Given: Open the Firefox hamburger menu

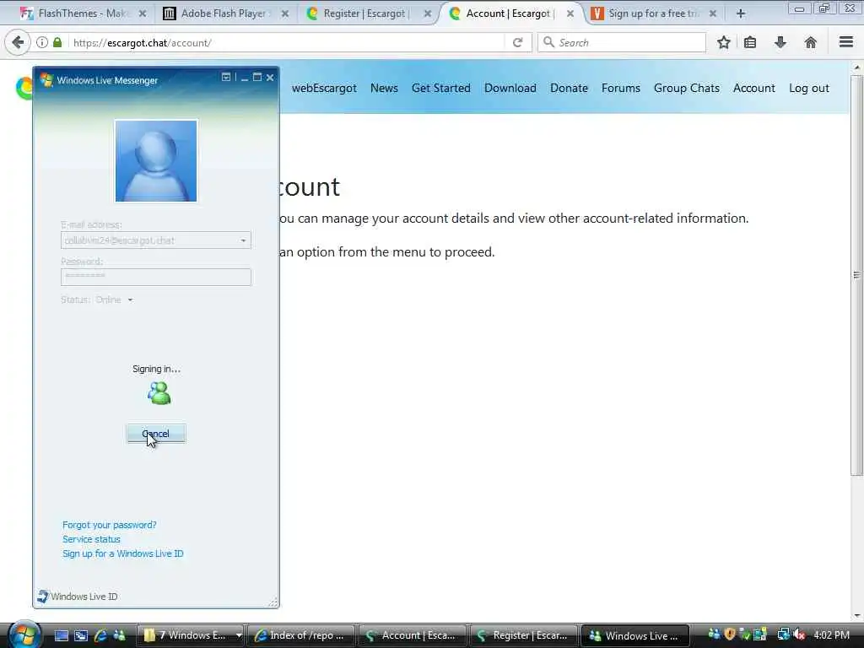Looking at the screenshot, I should pyautogui.click(x=846, y=42).
